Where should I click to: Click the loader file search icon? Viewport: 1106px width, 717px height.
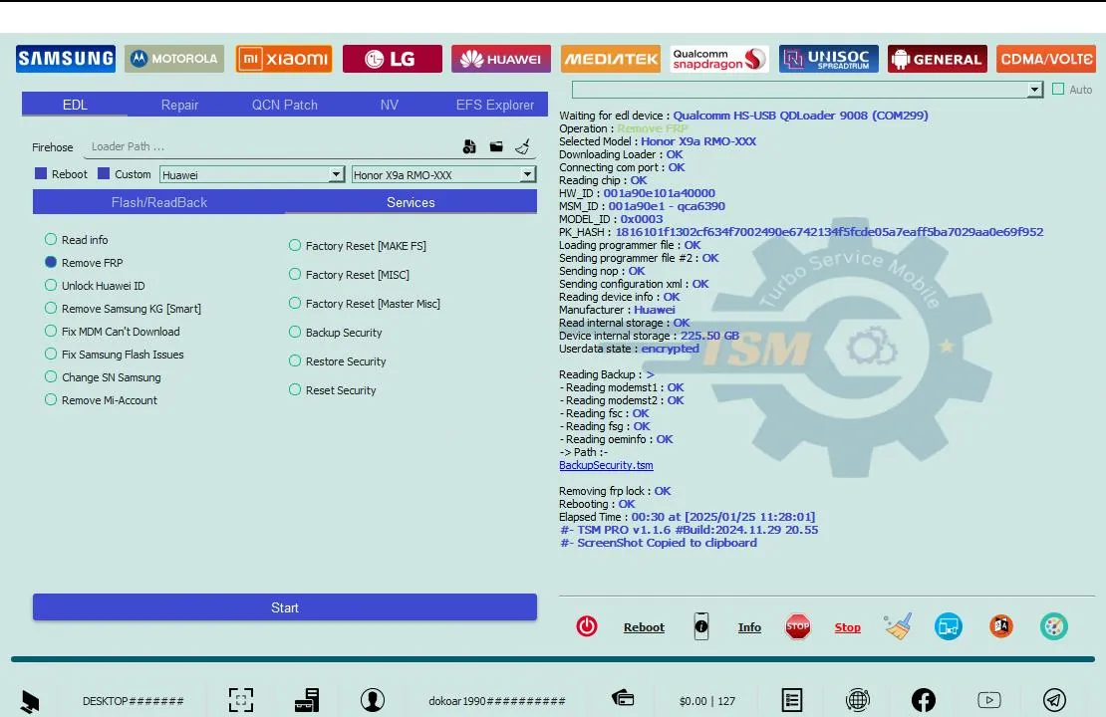coord(469,146)
